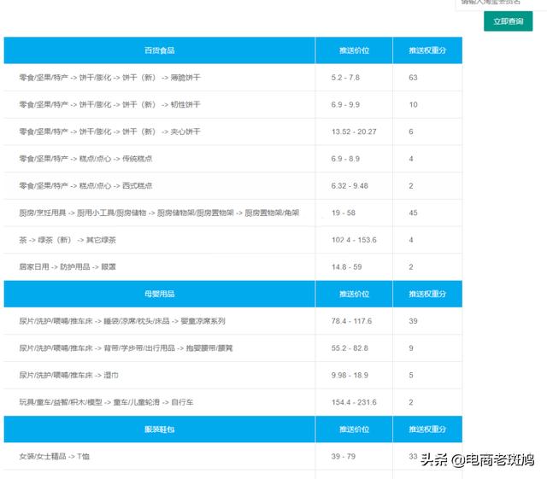The image size is (547, 479).
Task: Select price value 154.4 - 231.6
Action: (x=354, y=402)
